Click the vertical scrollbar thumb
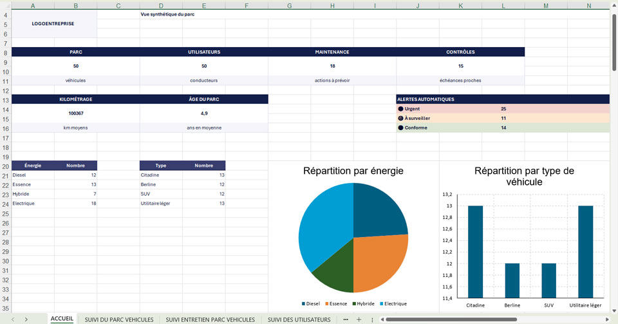 pyautogui.click(x=614, y=43)
